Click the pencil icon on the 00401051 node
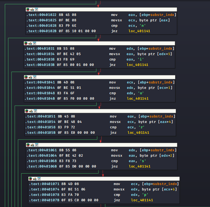This screenshot has height=207, width=210. tap(31, 111)
